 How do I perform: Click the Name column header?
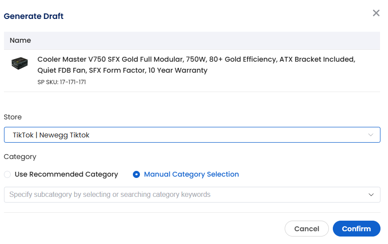(20, 41)
